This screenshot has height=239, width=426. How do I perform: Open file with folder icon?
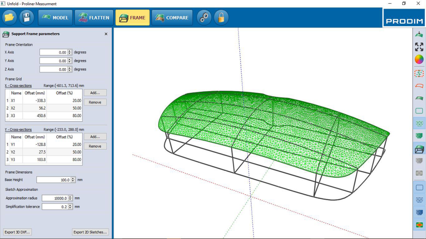(10, 17)
